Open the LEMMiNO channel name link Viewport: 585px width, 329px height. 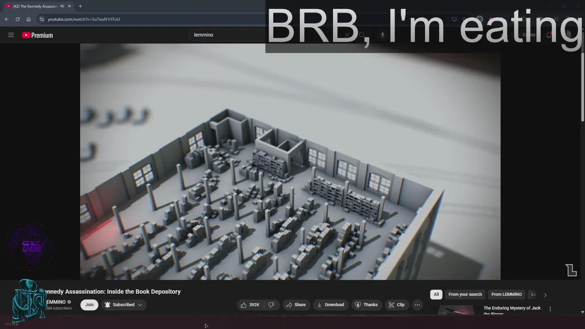coord(56,302)
